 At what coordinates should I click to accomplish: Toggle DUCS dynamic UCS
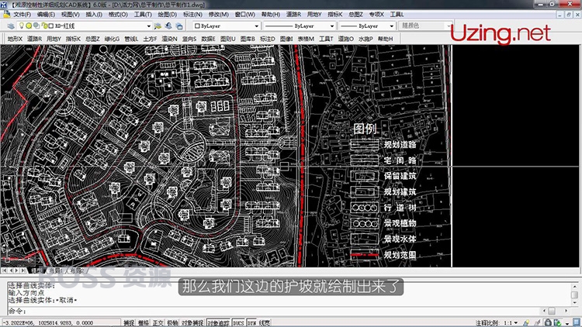point(238,323)
